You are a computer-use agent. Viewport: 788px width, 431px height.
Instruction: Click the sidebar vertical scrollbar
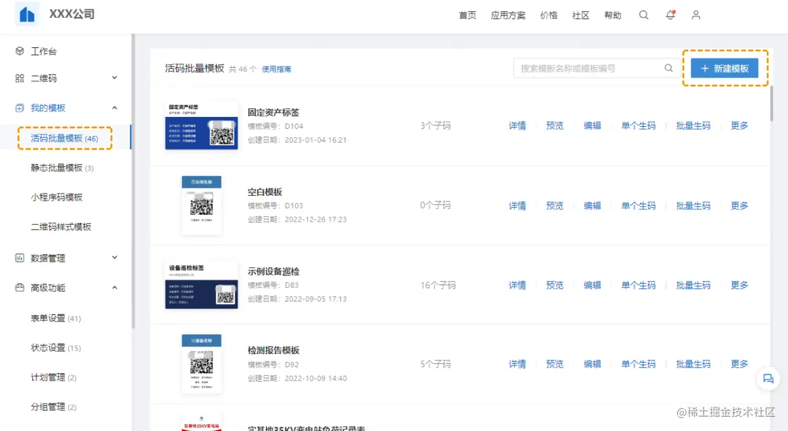pyautogui.click(x=133, y=182)
